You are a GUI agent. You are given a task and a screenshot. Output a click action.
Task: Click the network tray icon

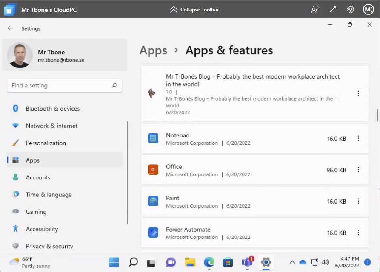(314, 262)
